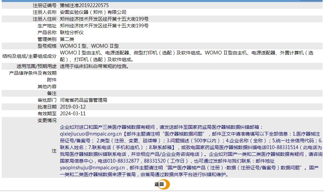Click email qixiejiucuo@nmpaic.org.cn

click(91, 134)
